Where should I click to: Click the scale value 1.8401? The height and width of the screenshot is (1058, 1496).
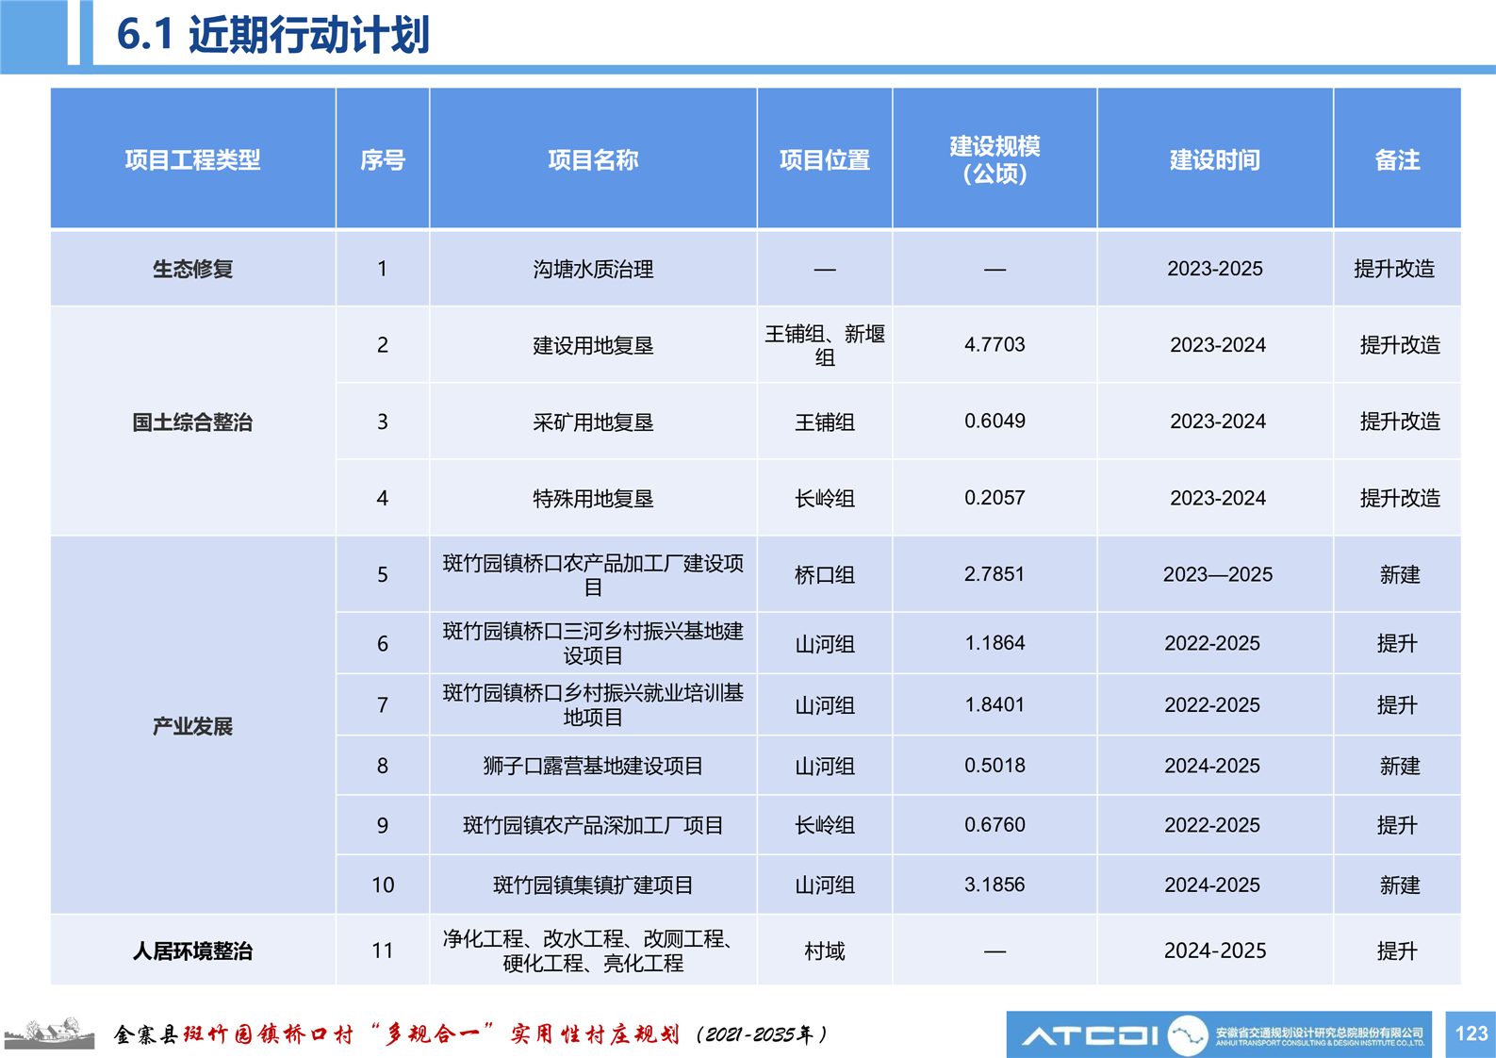tap(995, 704)
